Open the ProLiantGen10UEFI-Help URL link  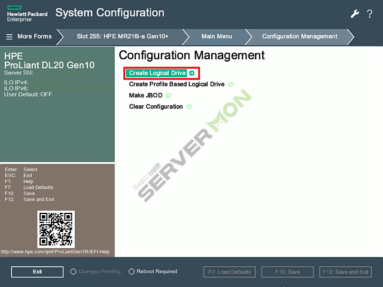tap(55, 252)
